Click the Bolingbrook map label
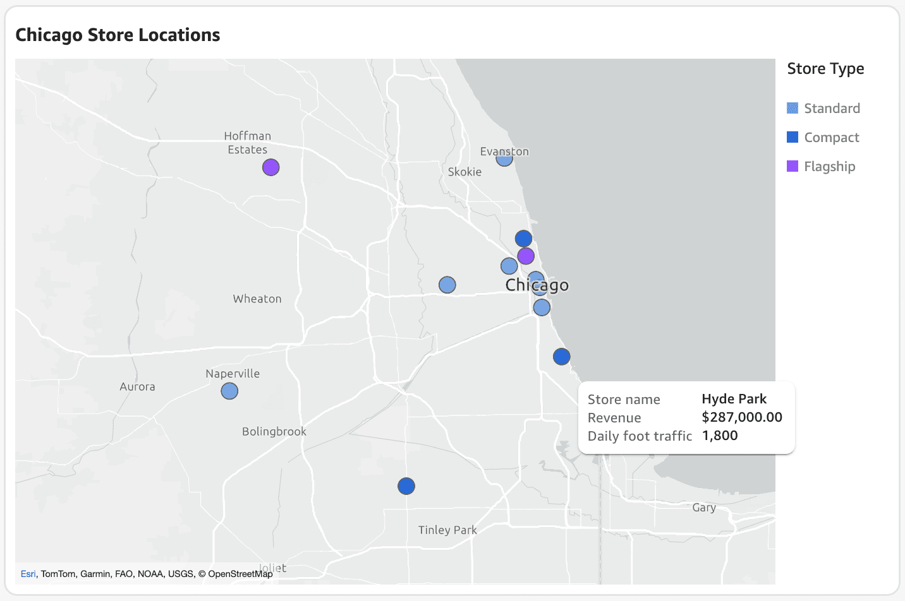 (x=274, y=432)
